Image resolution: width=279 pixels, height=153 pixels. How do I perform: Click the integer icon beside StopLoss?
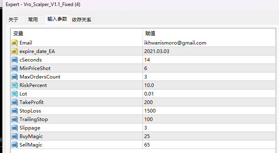[x=14, y=111]
